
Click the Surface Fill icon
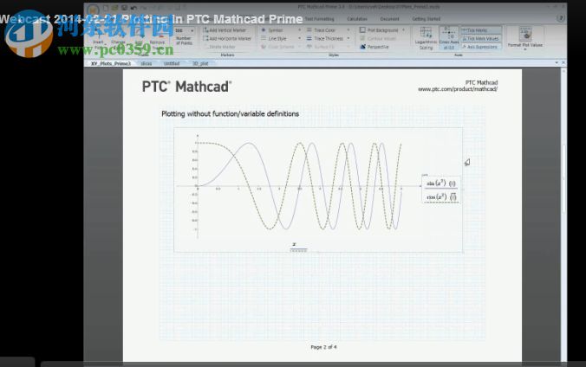[x=309, y=47]
